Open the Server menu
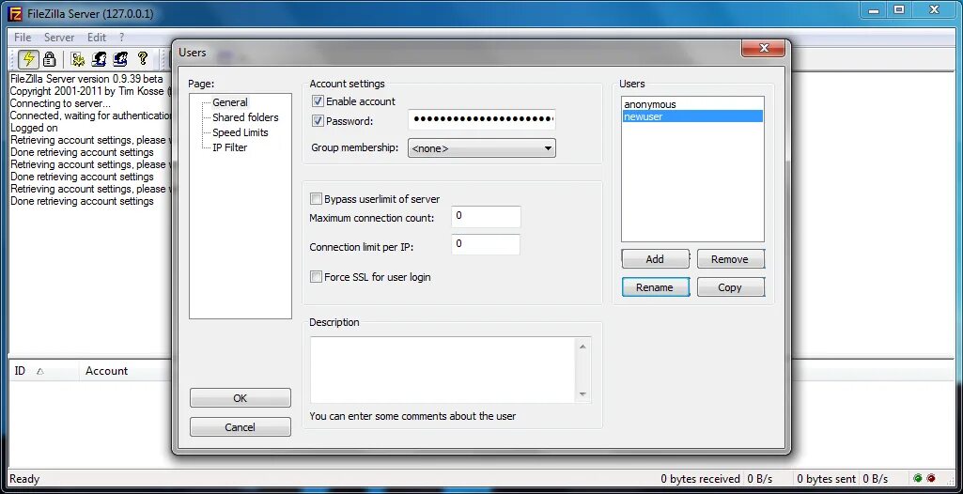963x494 pixels. coord(59,38)
